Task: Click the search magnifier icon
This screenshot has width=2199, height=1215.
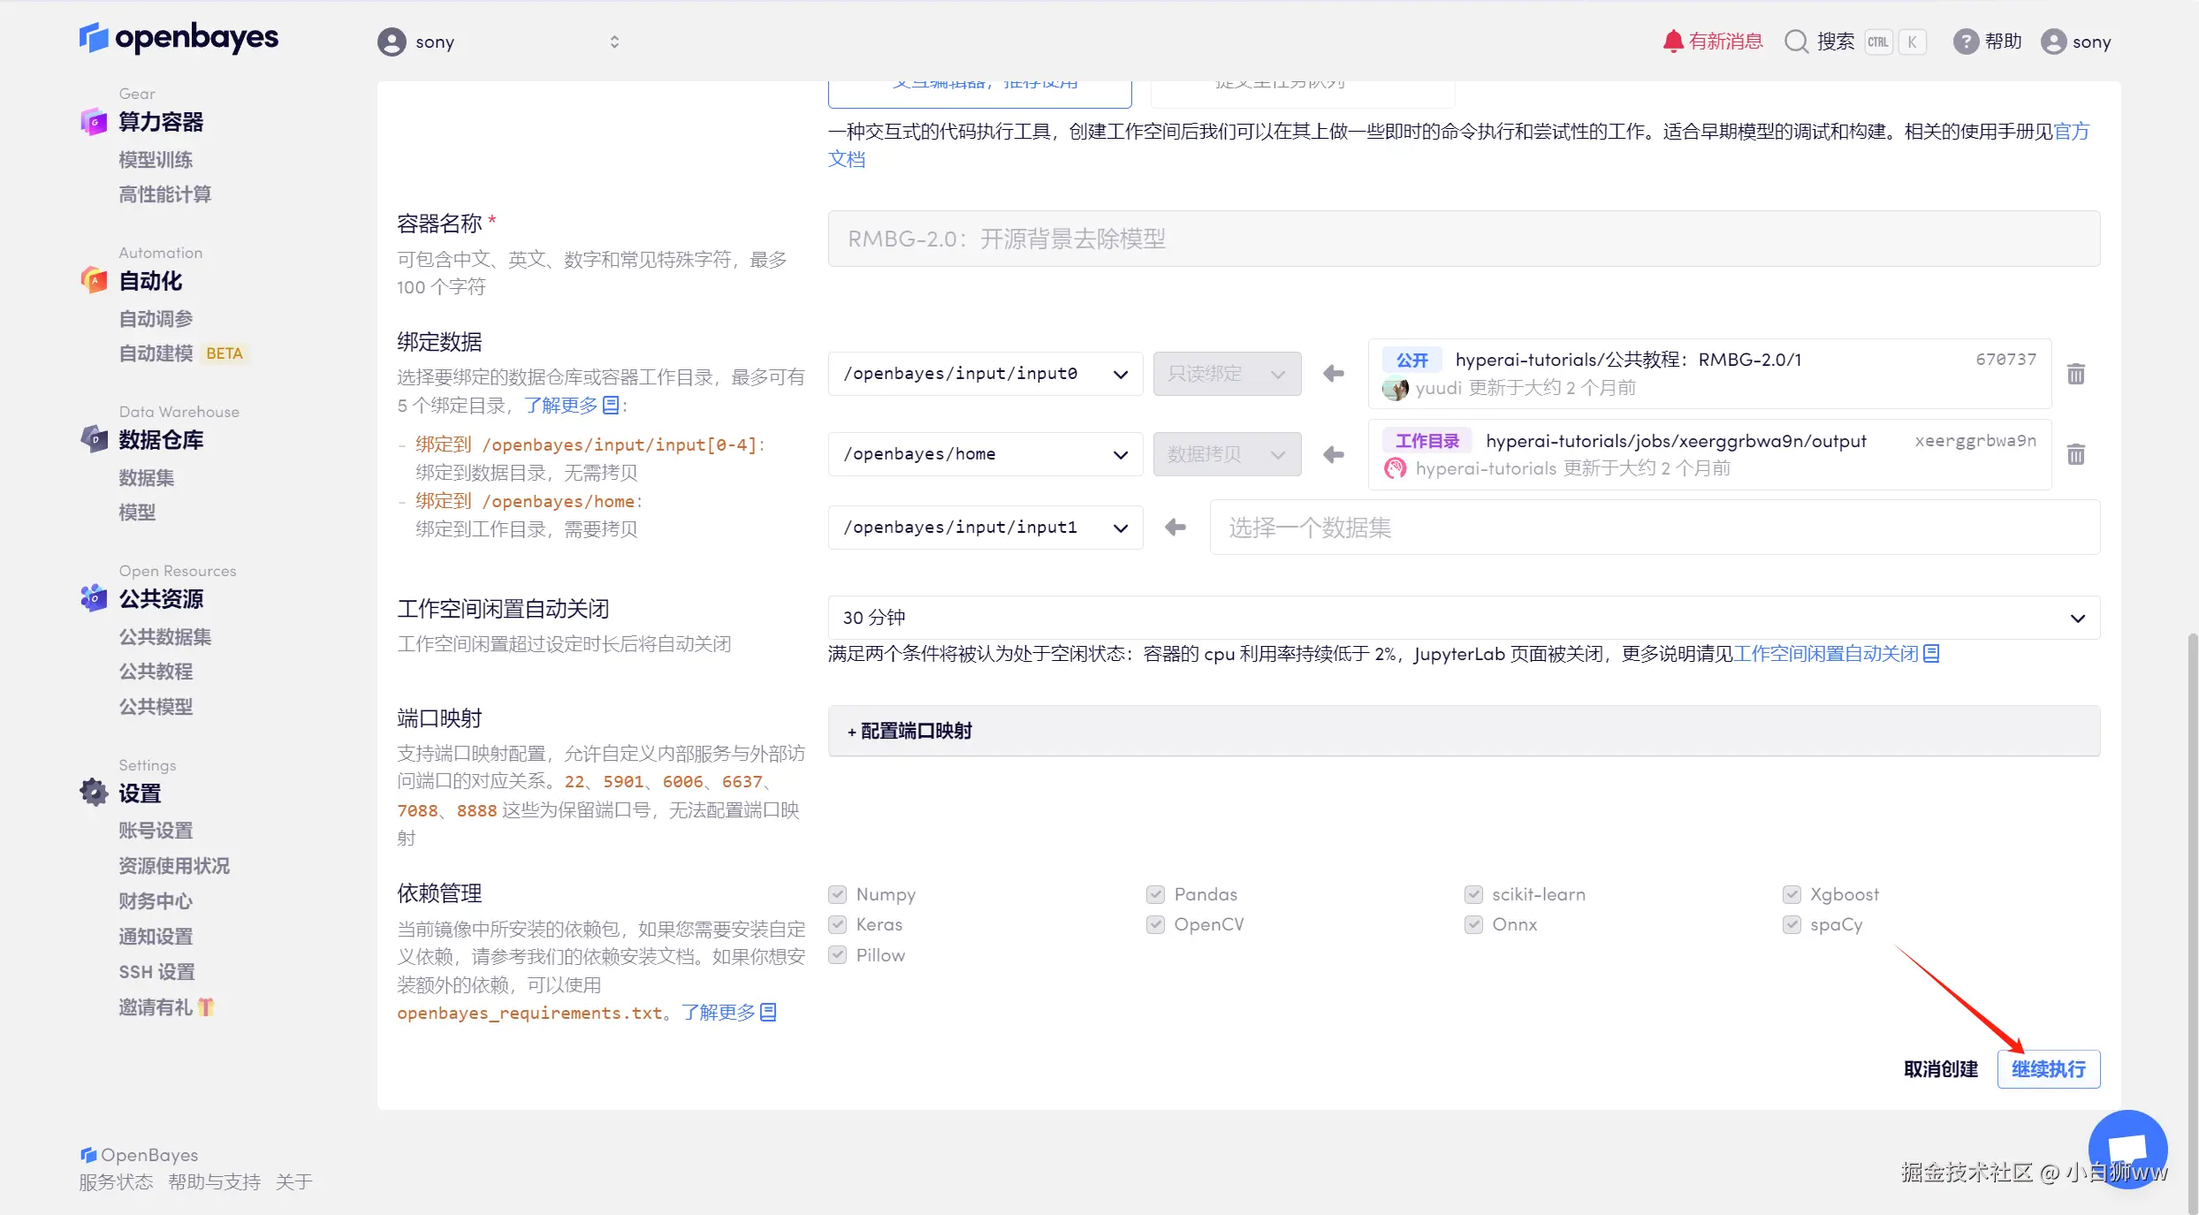Action: click(x=1796, y=42)
